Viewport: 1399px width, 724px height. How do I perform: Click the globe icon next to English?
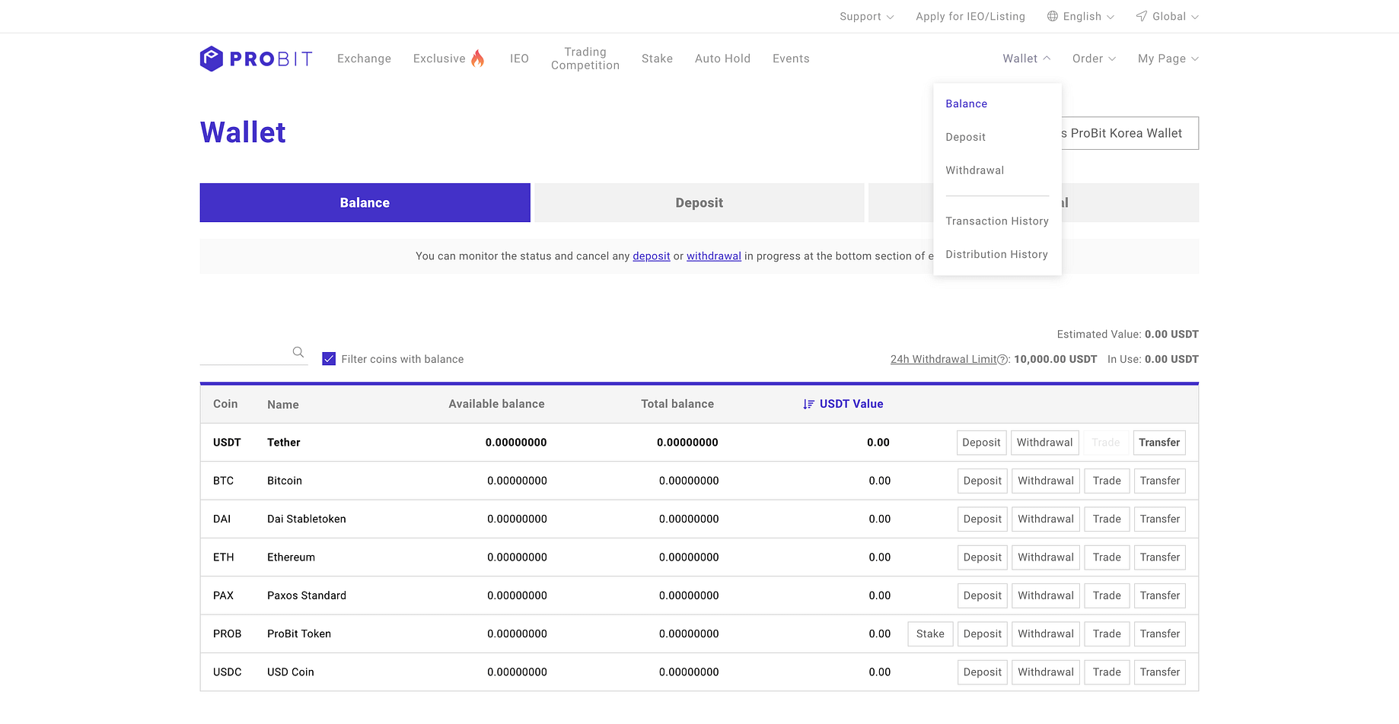(x=1053, y=16)
